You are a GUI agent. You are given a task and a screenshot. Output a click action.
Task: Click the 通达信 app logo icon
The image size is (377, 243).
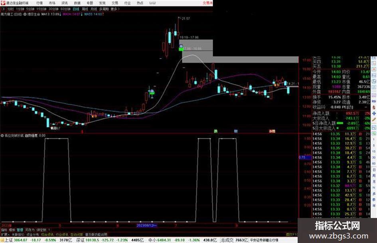click(x=3, y=3)
